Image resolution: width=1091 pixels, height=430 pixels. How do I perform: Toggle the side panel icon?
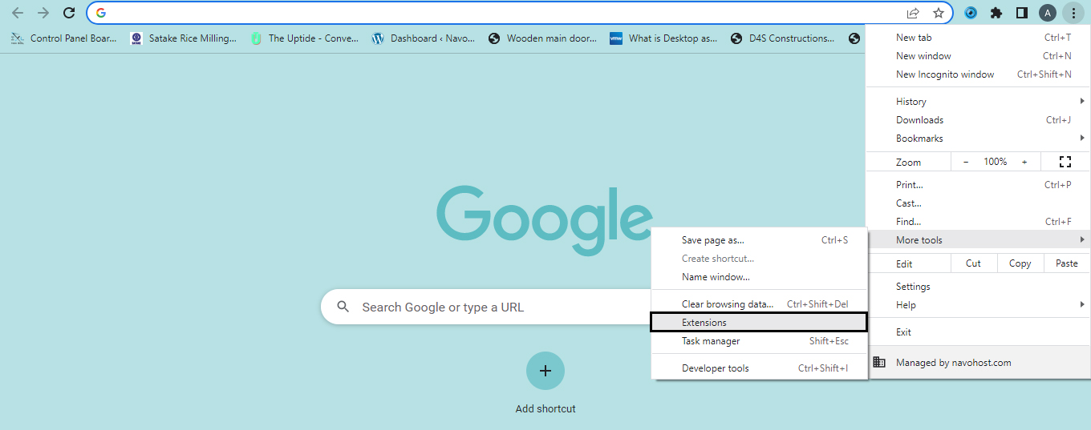point(1021,13)
